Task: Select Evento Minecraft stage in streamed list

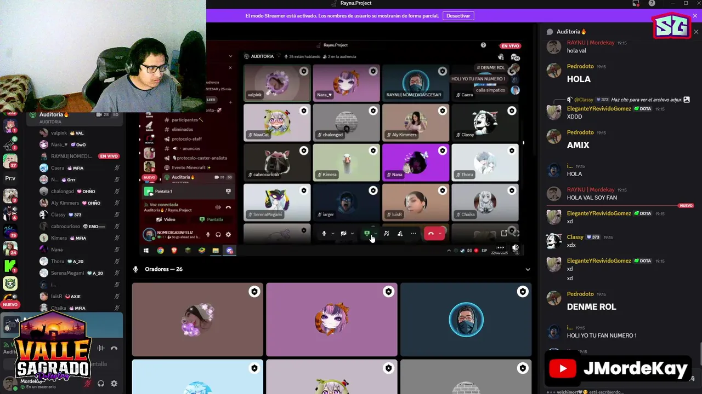Action: pyautogui.click(x=186, y=167)
